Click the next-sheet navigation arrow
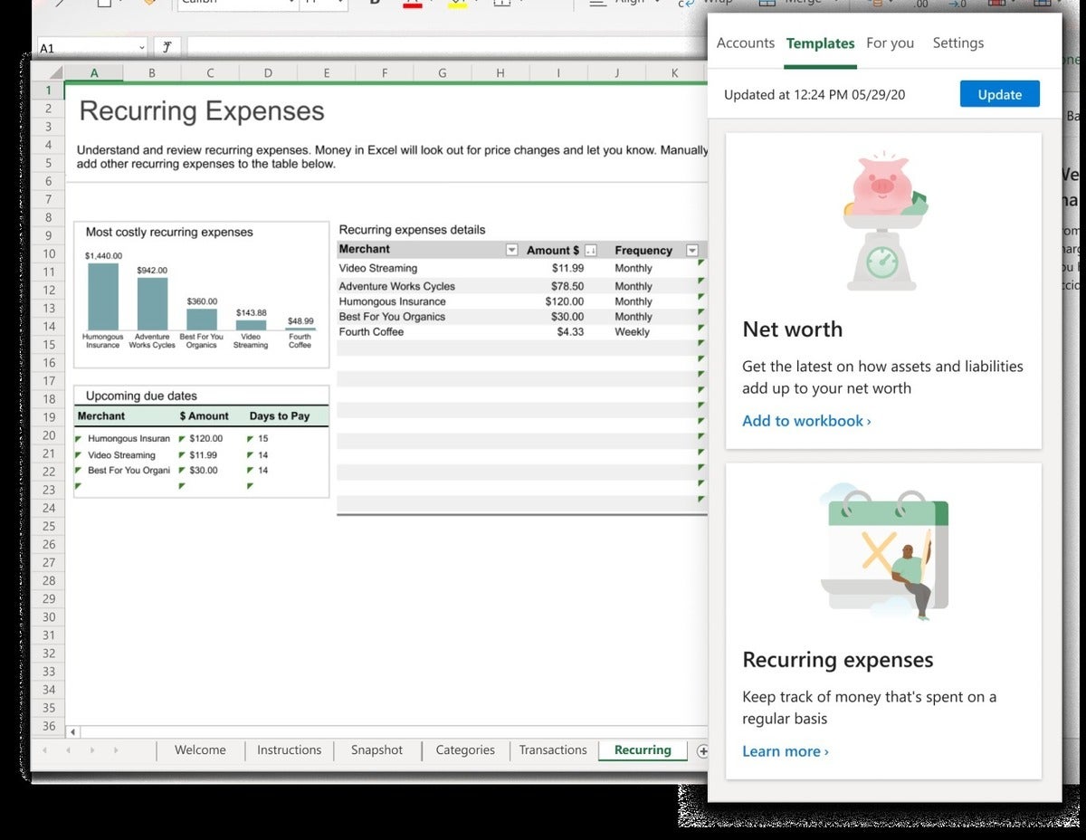This screenshot has width=1086, height=840. pyautogui.click(x=91, y=750)
